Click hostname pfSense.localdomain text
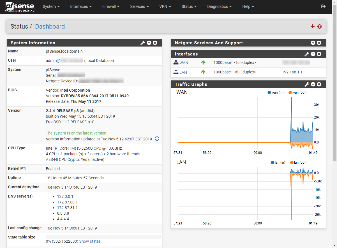Image resolution: width=337 pixels, height=248 pixels. [64, 51]
